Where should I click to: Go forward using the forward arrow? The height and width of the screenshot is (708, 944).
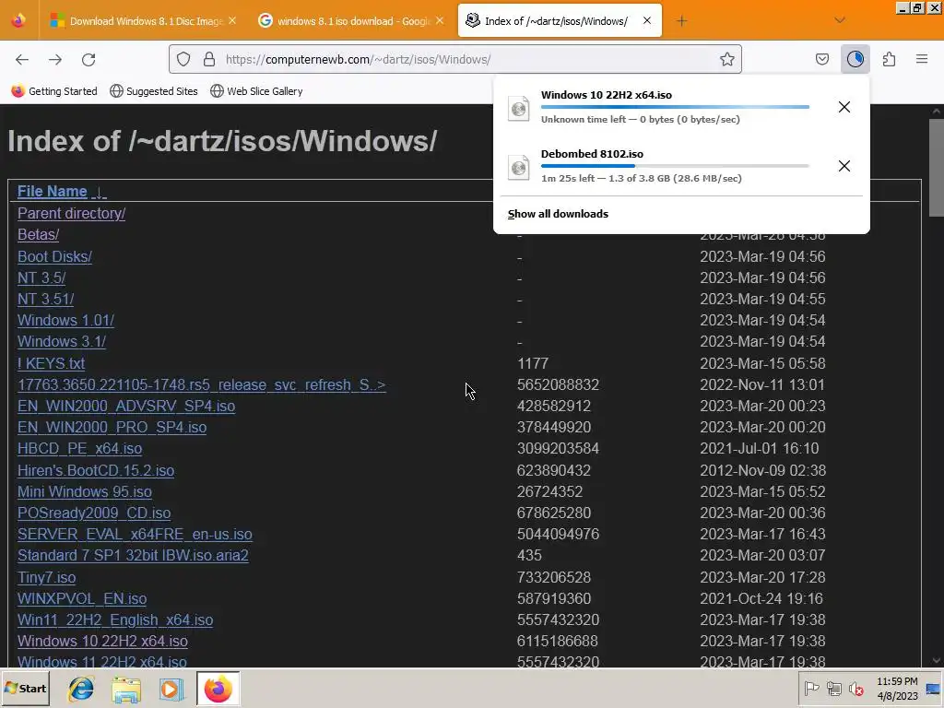[x=55, y=59]
